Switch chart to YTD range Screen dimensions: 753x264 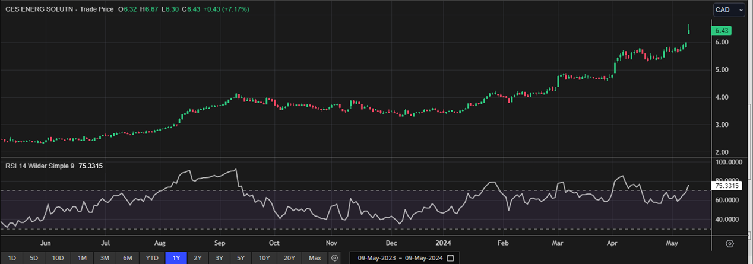pos(152,258)
